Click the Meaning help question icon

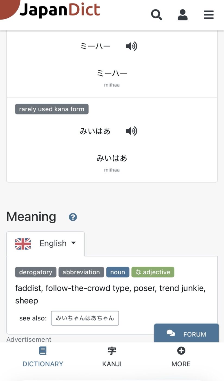pyautogui.click(x=73, y=217)
